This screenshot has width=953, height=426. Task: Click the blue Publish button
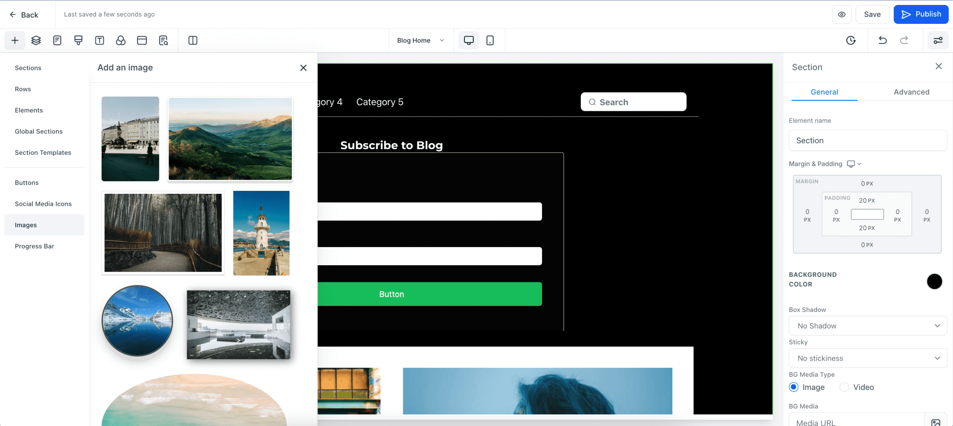921,15
